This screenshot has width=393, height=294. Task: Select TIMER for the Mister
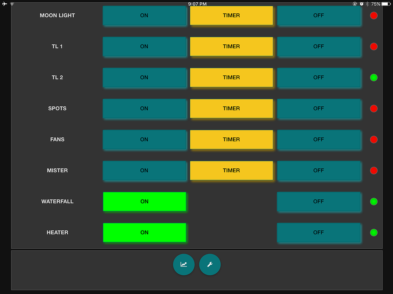231,171
